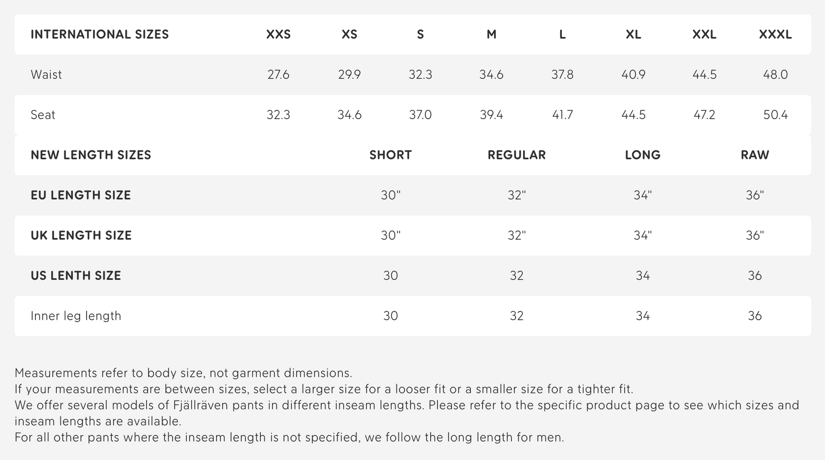Click the REGULAR length column header
825x460 pixels.
(x=517, y=155)
